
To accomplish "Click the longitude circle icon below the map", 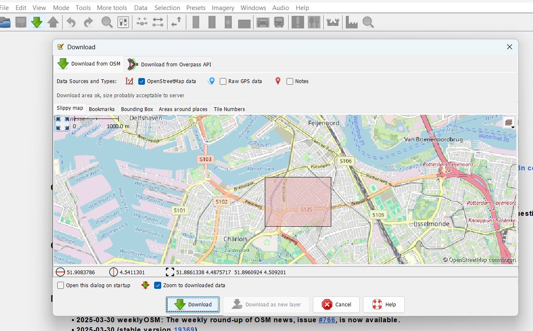I will coord(114,272).
